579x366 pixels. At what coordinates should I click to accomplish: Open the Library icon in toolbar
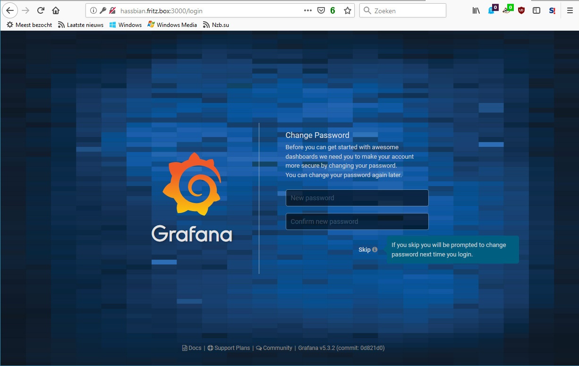pyautogui.click(x=476, y=10)
